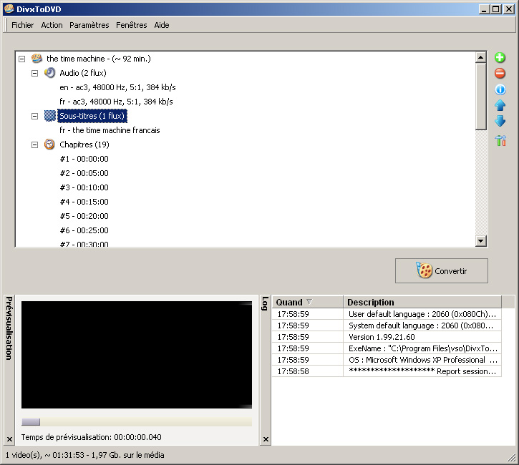
Task: Open the tools settings icon
Action: point(500,140)
